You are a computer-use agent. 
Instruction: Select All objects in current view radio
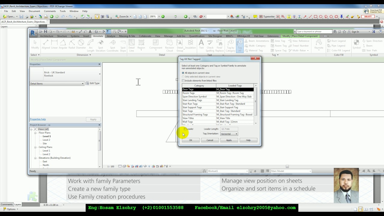(x=183, y=73)
